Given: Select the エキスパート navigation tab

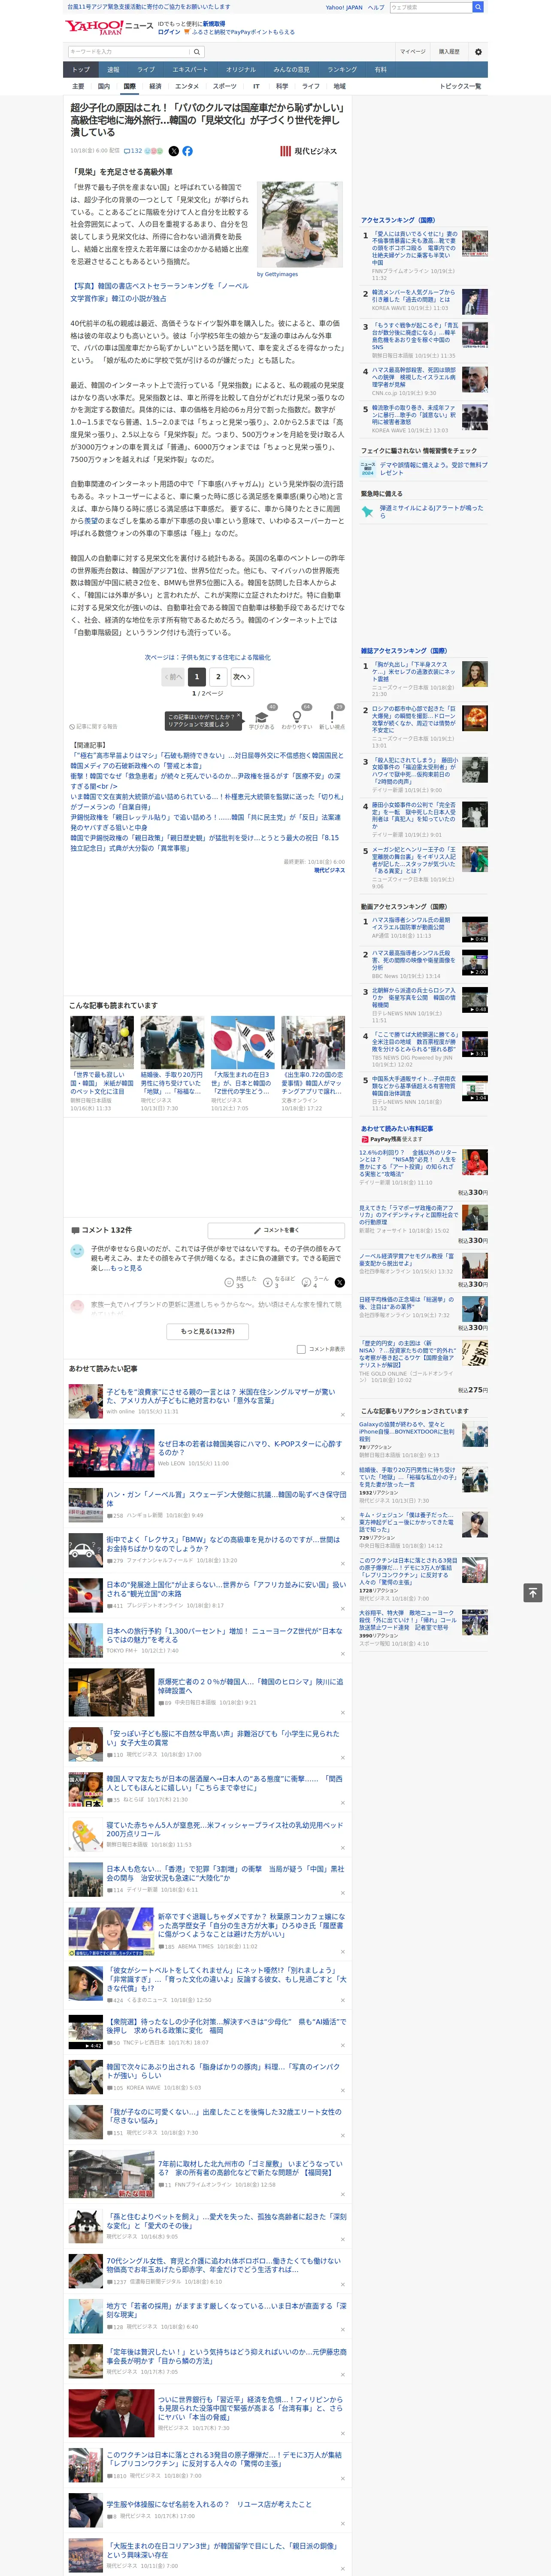Looking at the screenshot, I should pyautogui.click(x=190, y=70).
